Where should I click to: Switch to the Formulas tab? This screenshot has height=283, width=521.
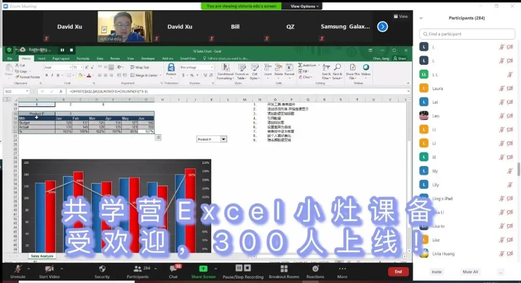point(83,58)
